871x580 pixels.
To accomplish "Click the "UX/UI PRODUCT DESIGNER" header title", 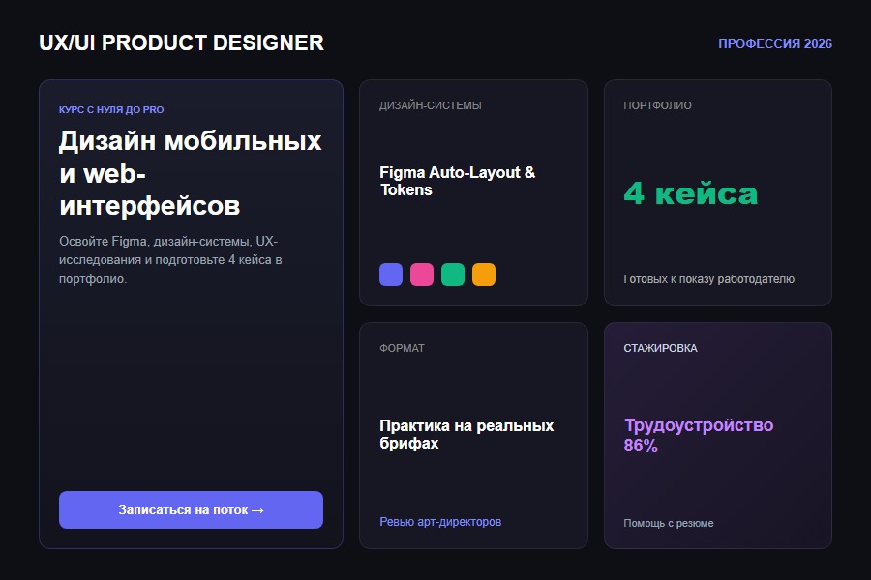I will coord(182,43).
